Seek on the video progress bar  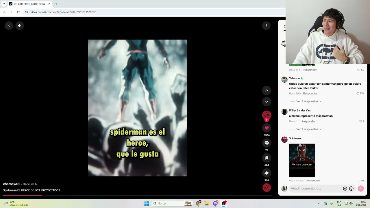pos(137,196)
